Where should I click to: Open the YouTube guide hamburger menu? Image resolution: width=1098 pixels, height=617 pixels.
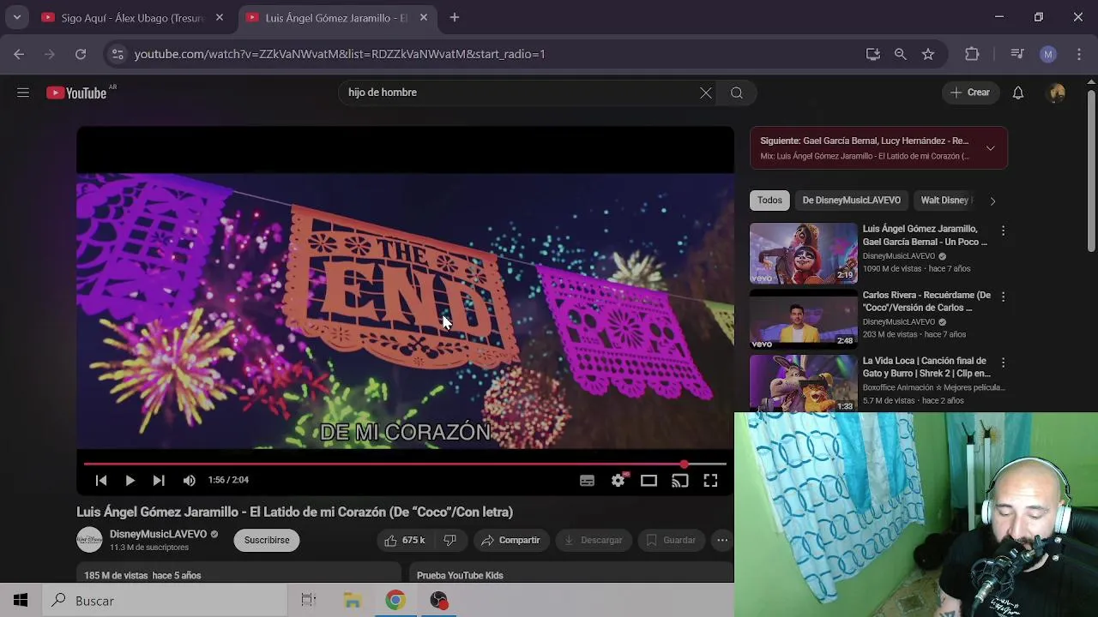pyautogui.click(x=23, y=93)
